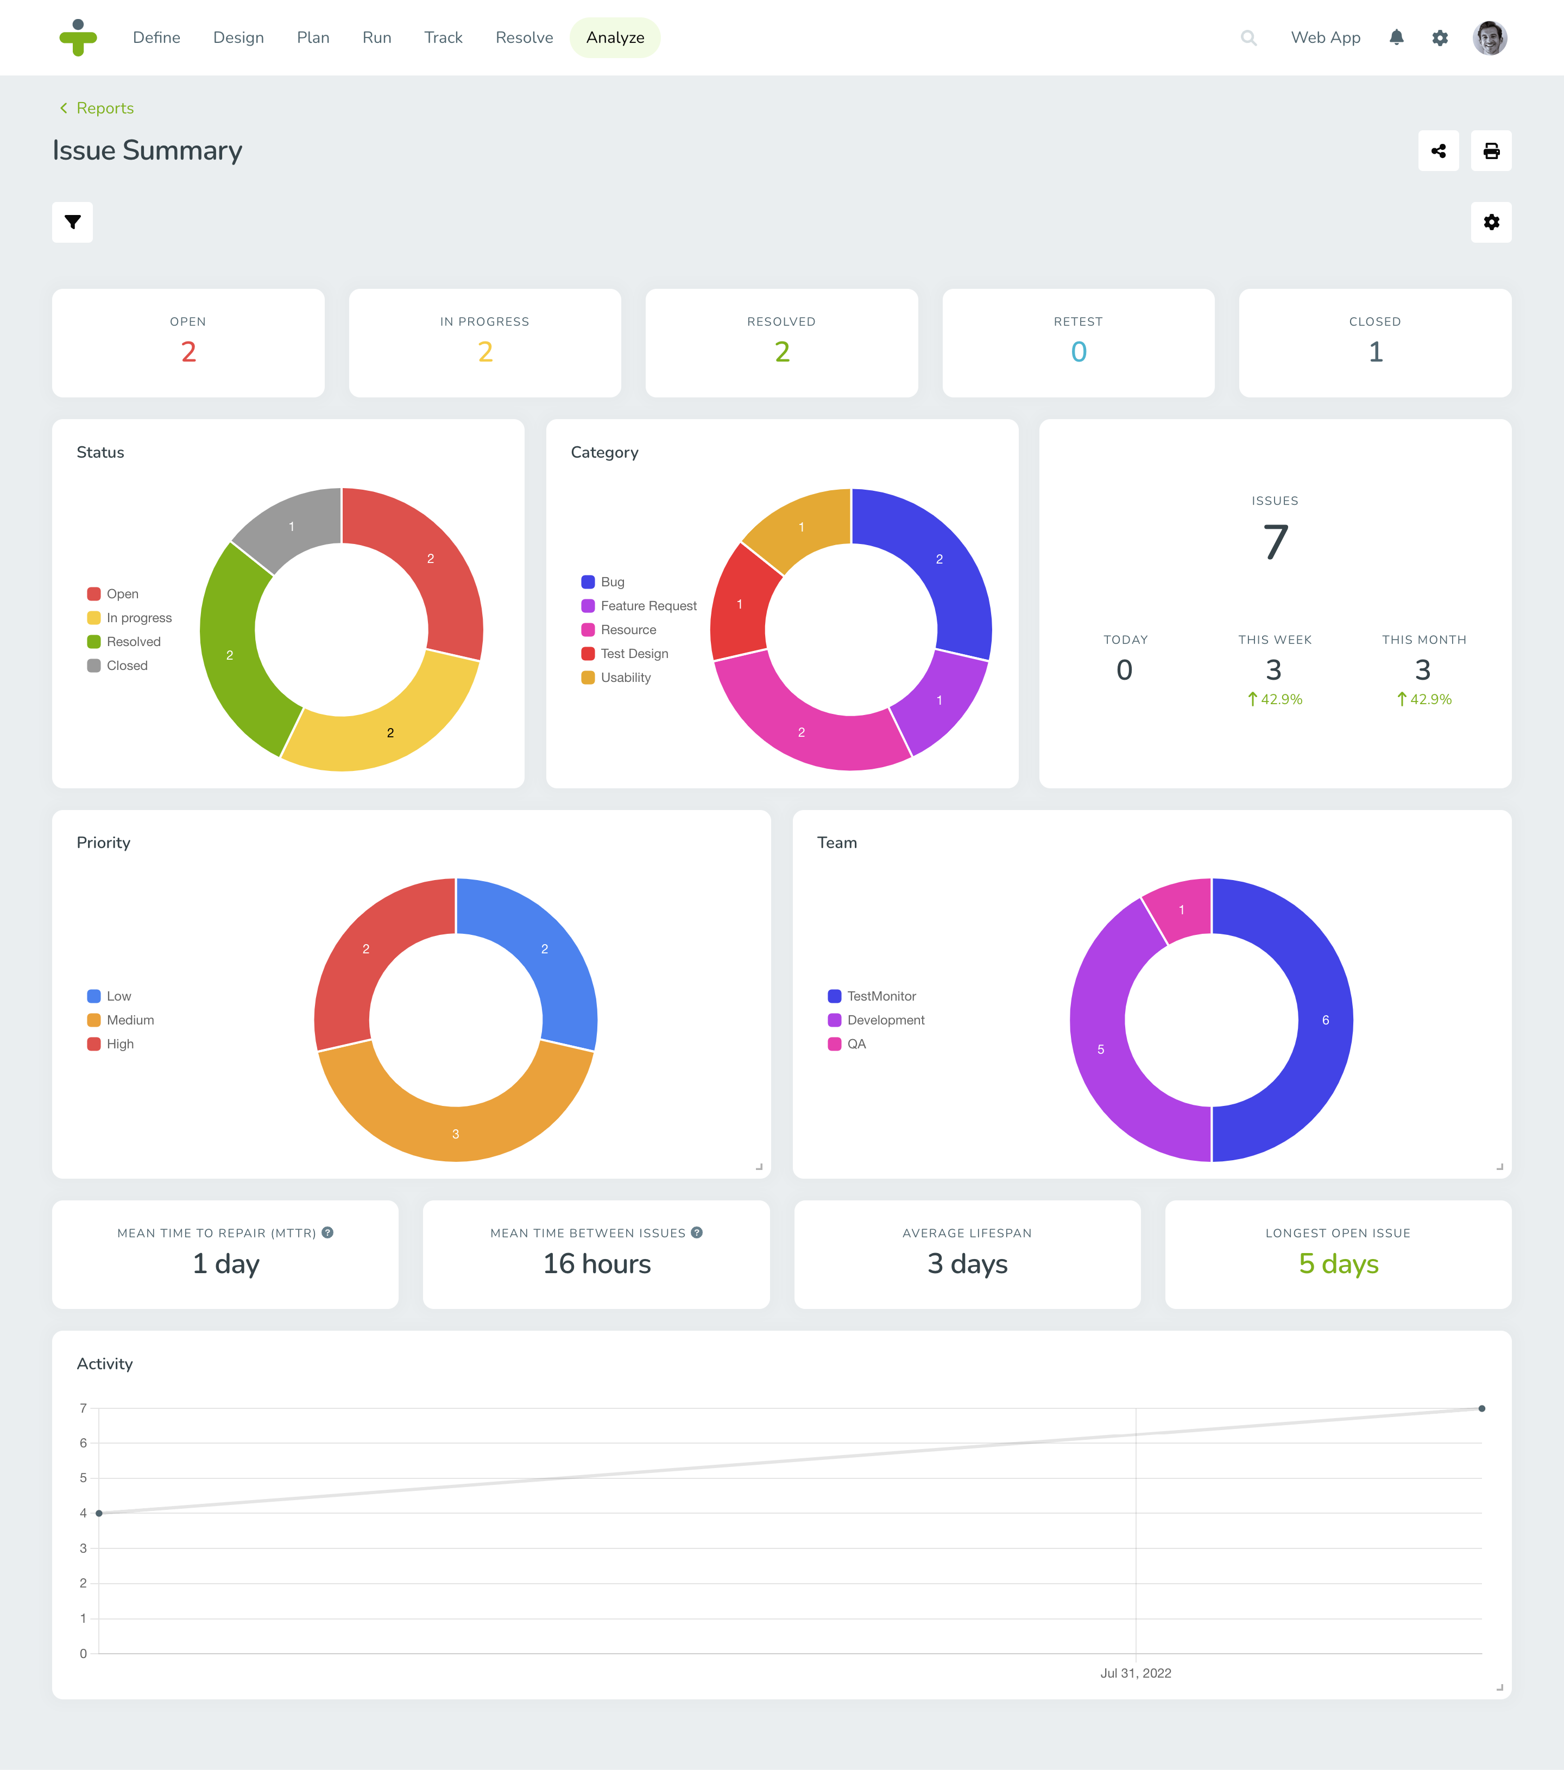This screenshot has width=1564, height=1771.
Task: Click Activity chart end point at 7
Action: 1481,1408
